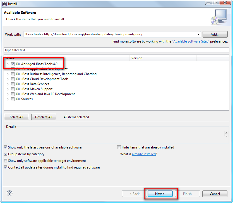
Task: Click the type filter text field
Action: pos(116,50)
